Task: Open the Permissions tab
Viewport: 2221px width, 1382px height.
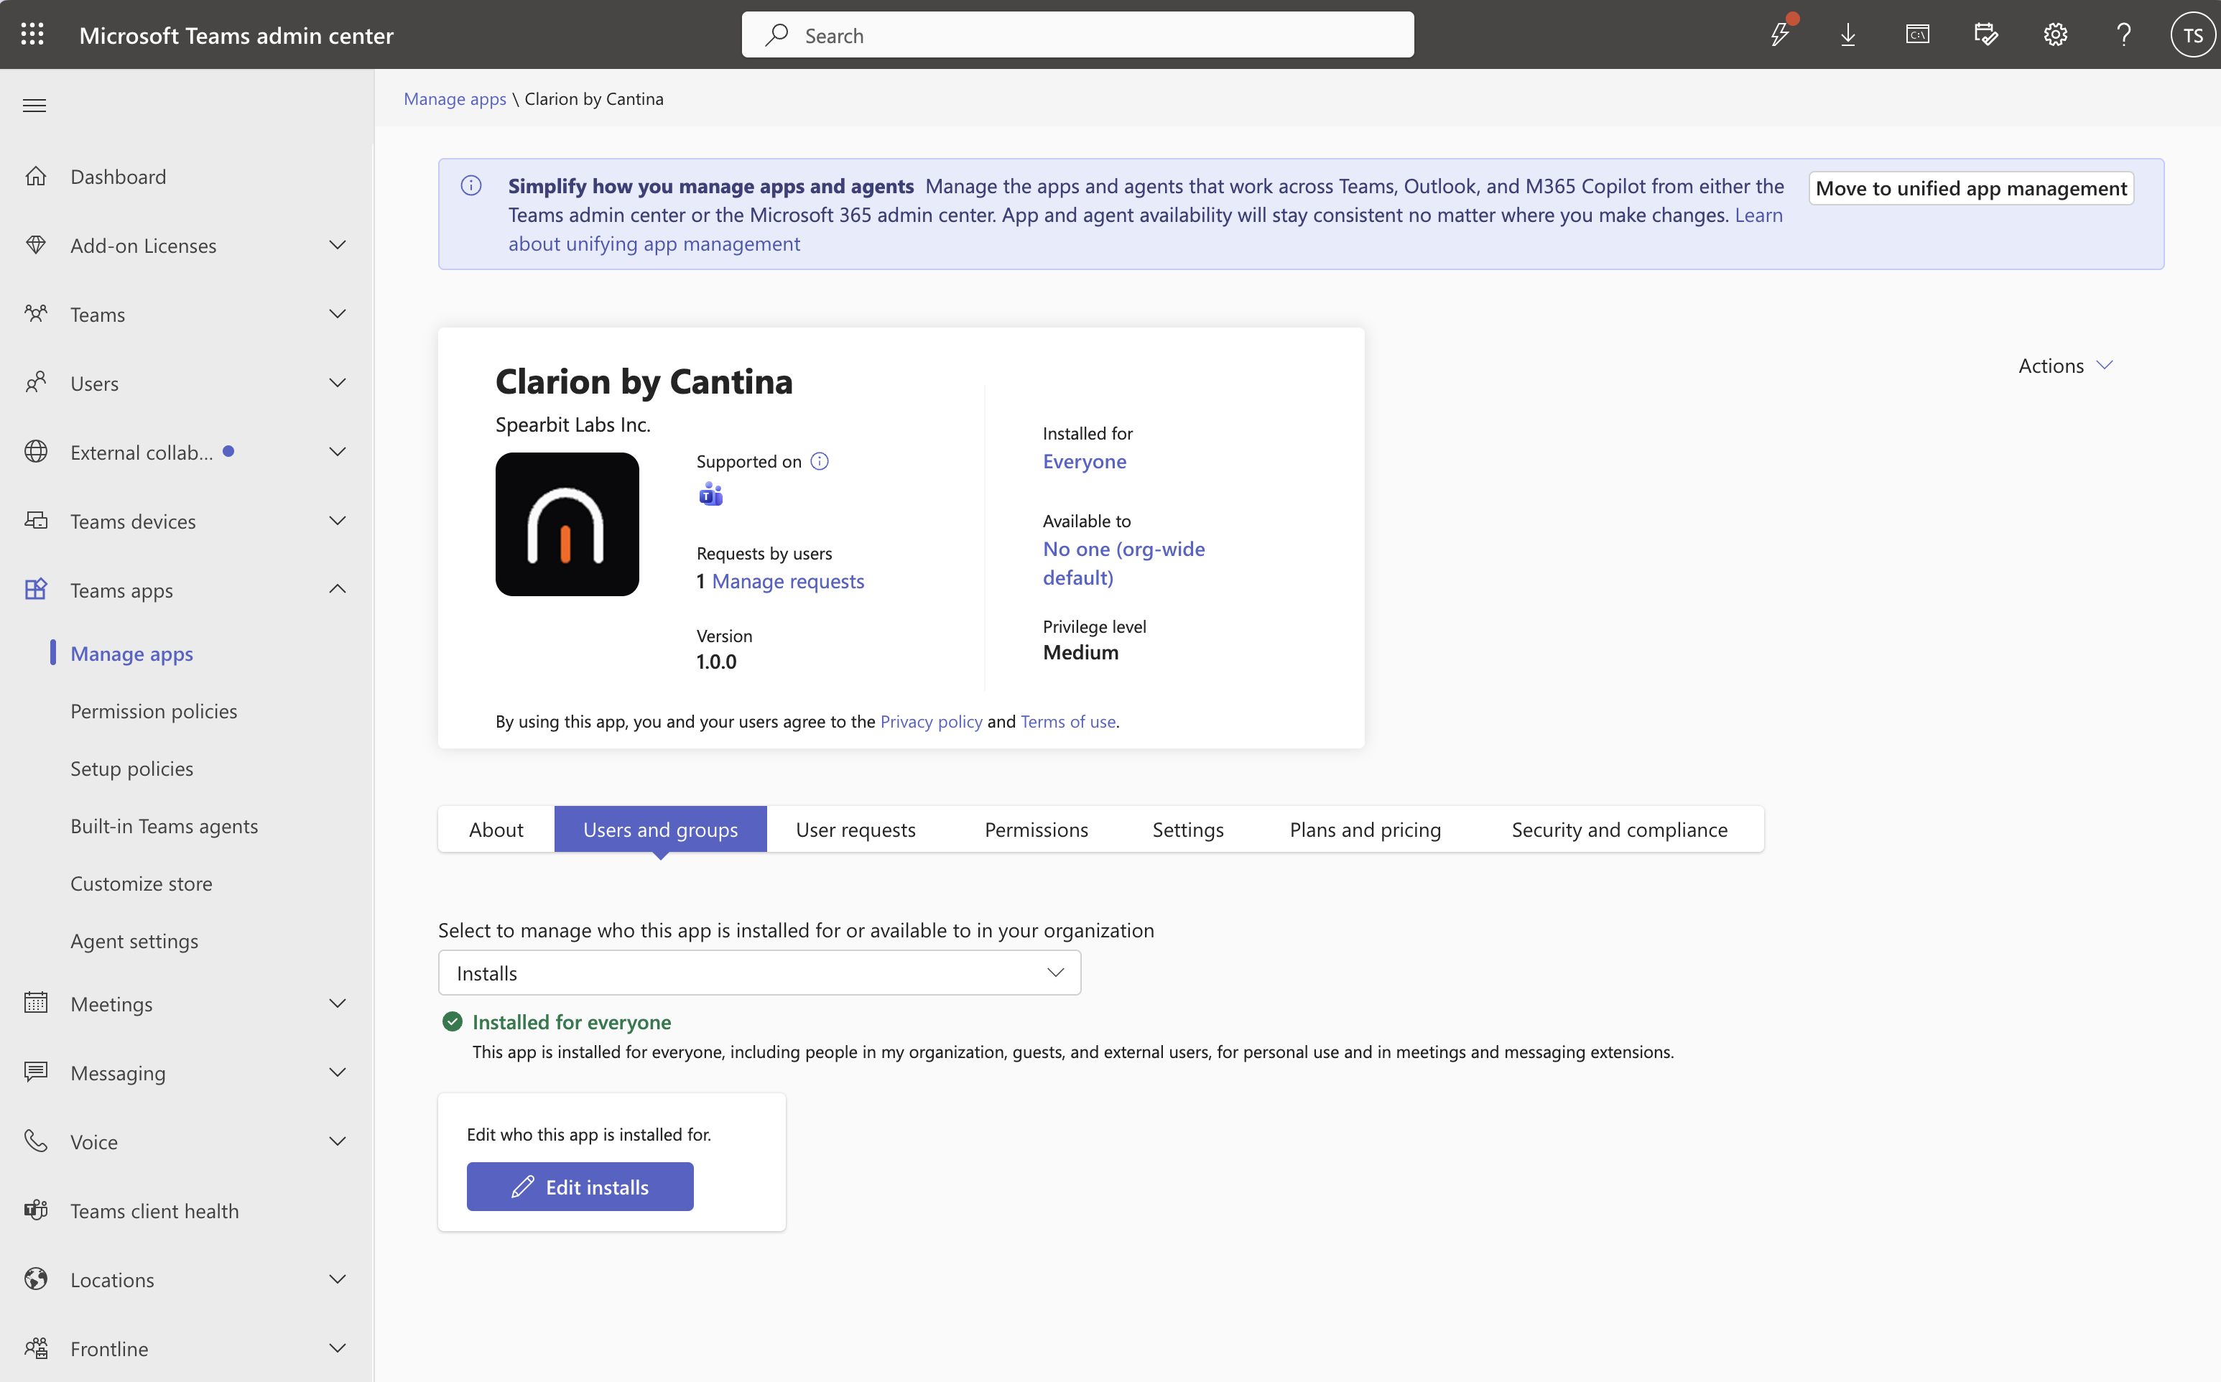Action: (1037, 829)
